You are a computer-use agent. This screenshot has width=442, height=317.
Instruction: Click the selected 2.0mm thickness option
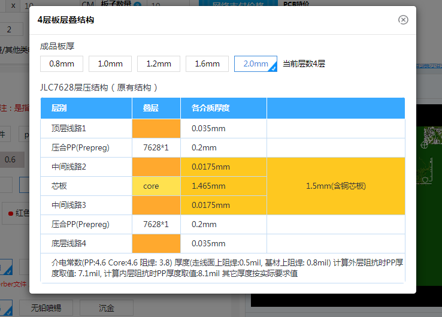coord(255,64)
